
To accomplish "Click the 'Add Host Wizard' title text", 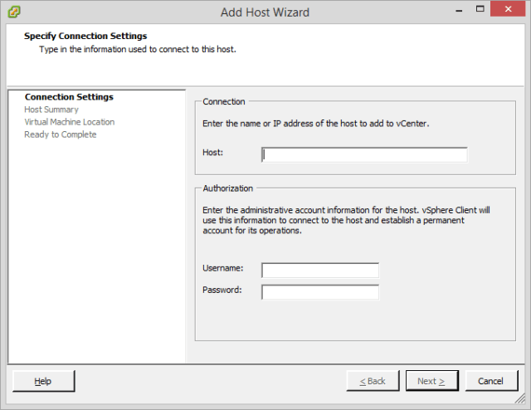I will [x=265, y=12].
